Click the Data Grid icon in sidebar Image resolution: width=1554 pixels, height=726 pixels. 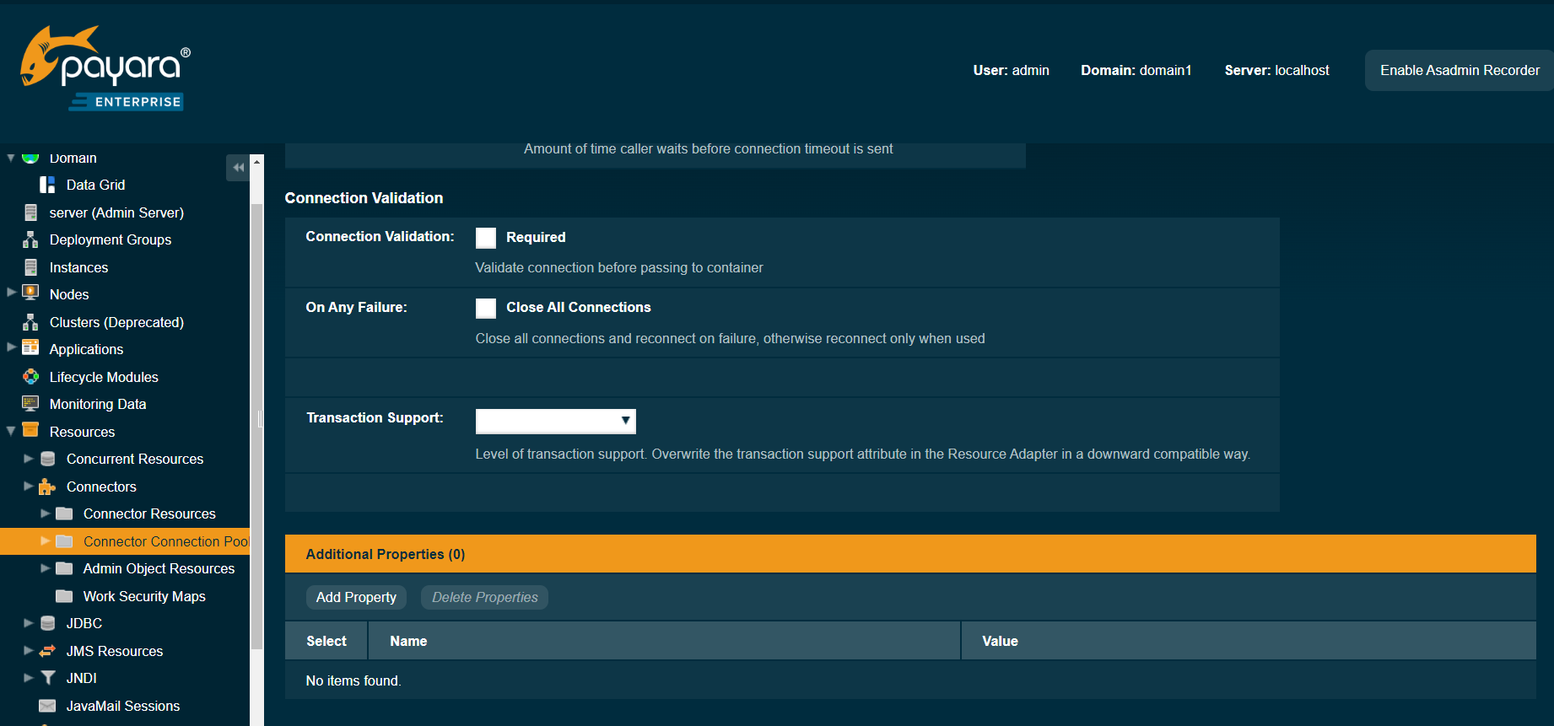point(47,185)
